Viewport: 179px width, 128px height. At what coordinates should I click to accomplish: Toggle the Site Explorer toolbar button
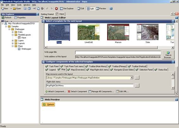(x=67, y=8)
